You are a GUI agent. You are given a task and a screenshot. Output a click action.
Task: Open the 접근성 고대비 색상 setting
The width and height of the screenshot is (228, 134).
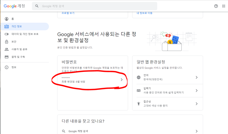[x=168, y=104]
